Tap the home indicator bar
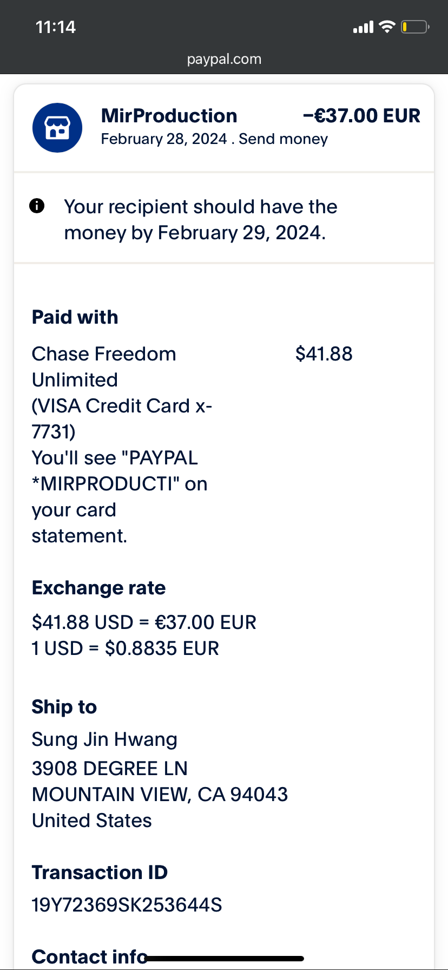This screenshot has width=448, height=970. coord(224,958)
